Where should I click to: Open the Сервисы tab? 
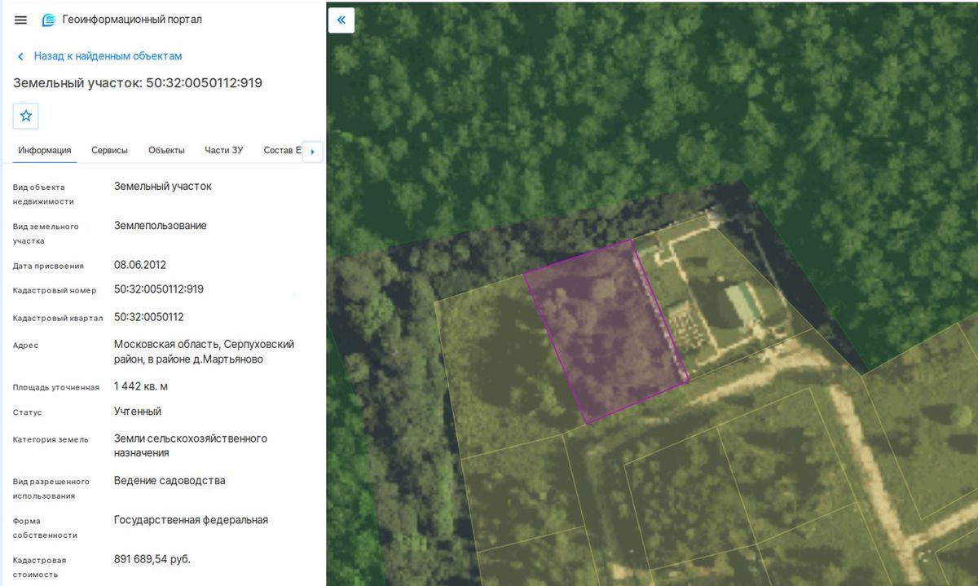(109, 150)
